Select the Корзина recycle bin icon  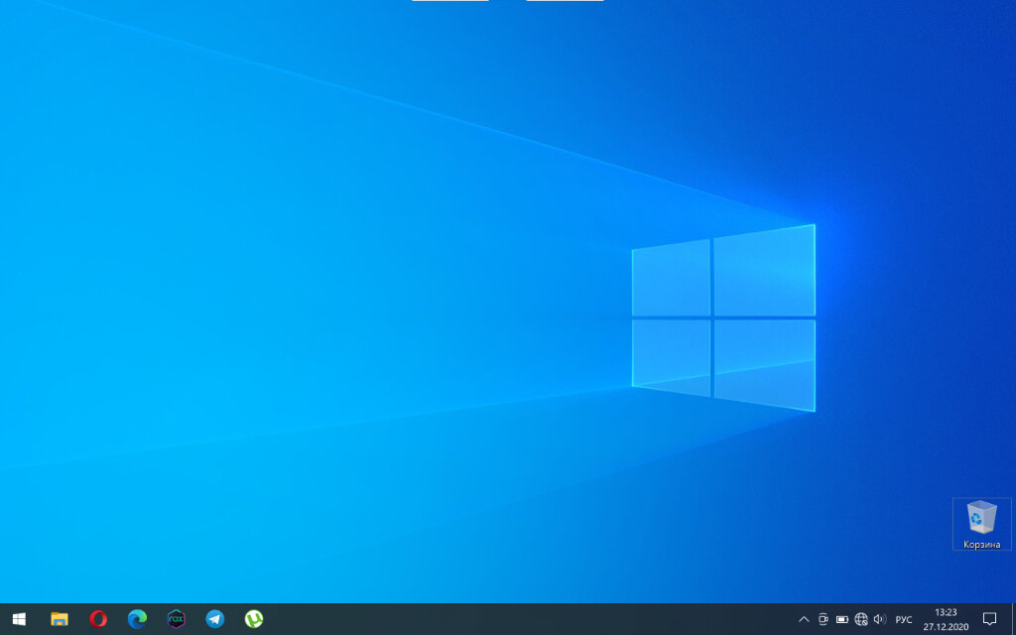[x=981, y=524]
